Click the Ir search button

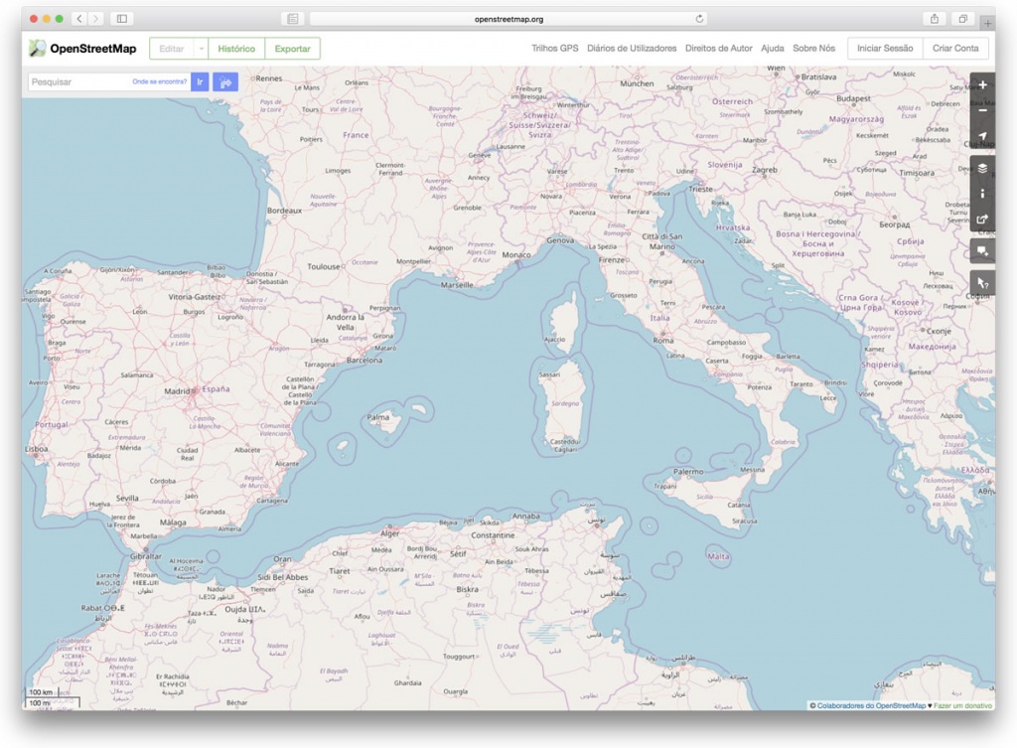coord(200,81)
